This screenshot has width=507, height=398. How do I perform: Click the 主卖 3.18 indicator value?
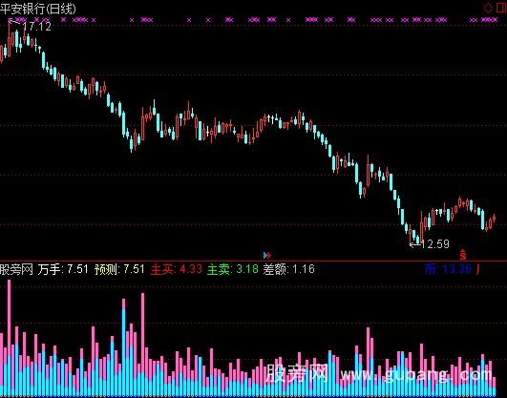(233, 269)
